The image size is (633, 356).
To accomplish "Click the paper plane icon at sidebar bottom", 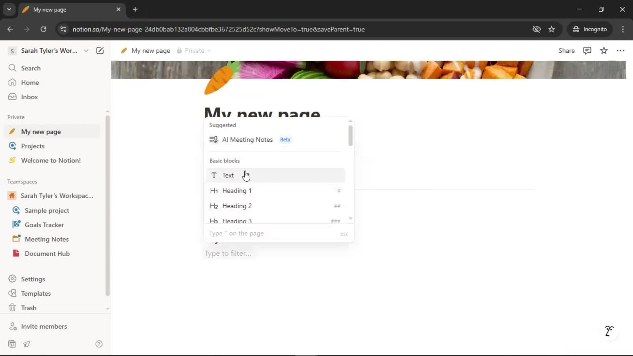I will [27, 344].
